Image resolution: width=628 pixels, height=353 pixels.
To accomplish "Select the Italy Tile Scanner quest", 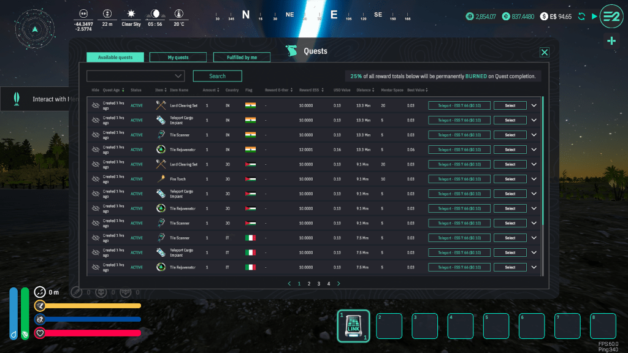I will pyautogui.click(x=510, y=238).
